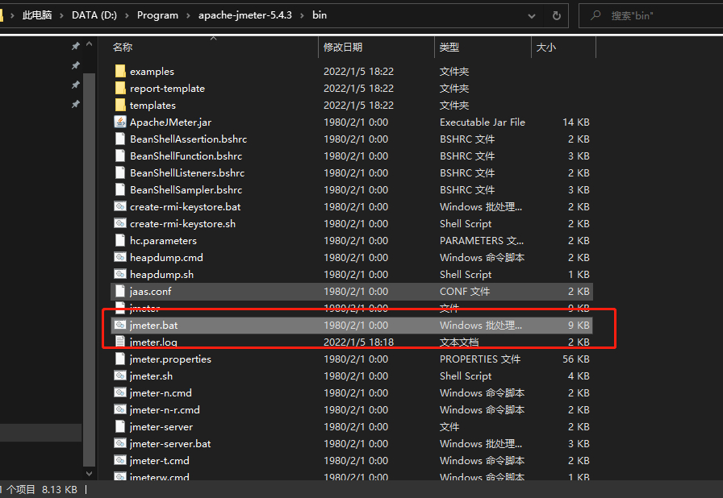Screen dimensions: 723x498
Task: Click the jmeter-n.cmd script icon
Action: [120, 392]
